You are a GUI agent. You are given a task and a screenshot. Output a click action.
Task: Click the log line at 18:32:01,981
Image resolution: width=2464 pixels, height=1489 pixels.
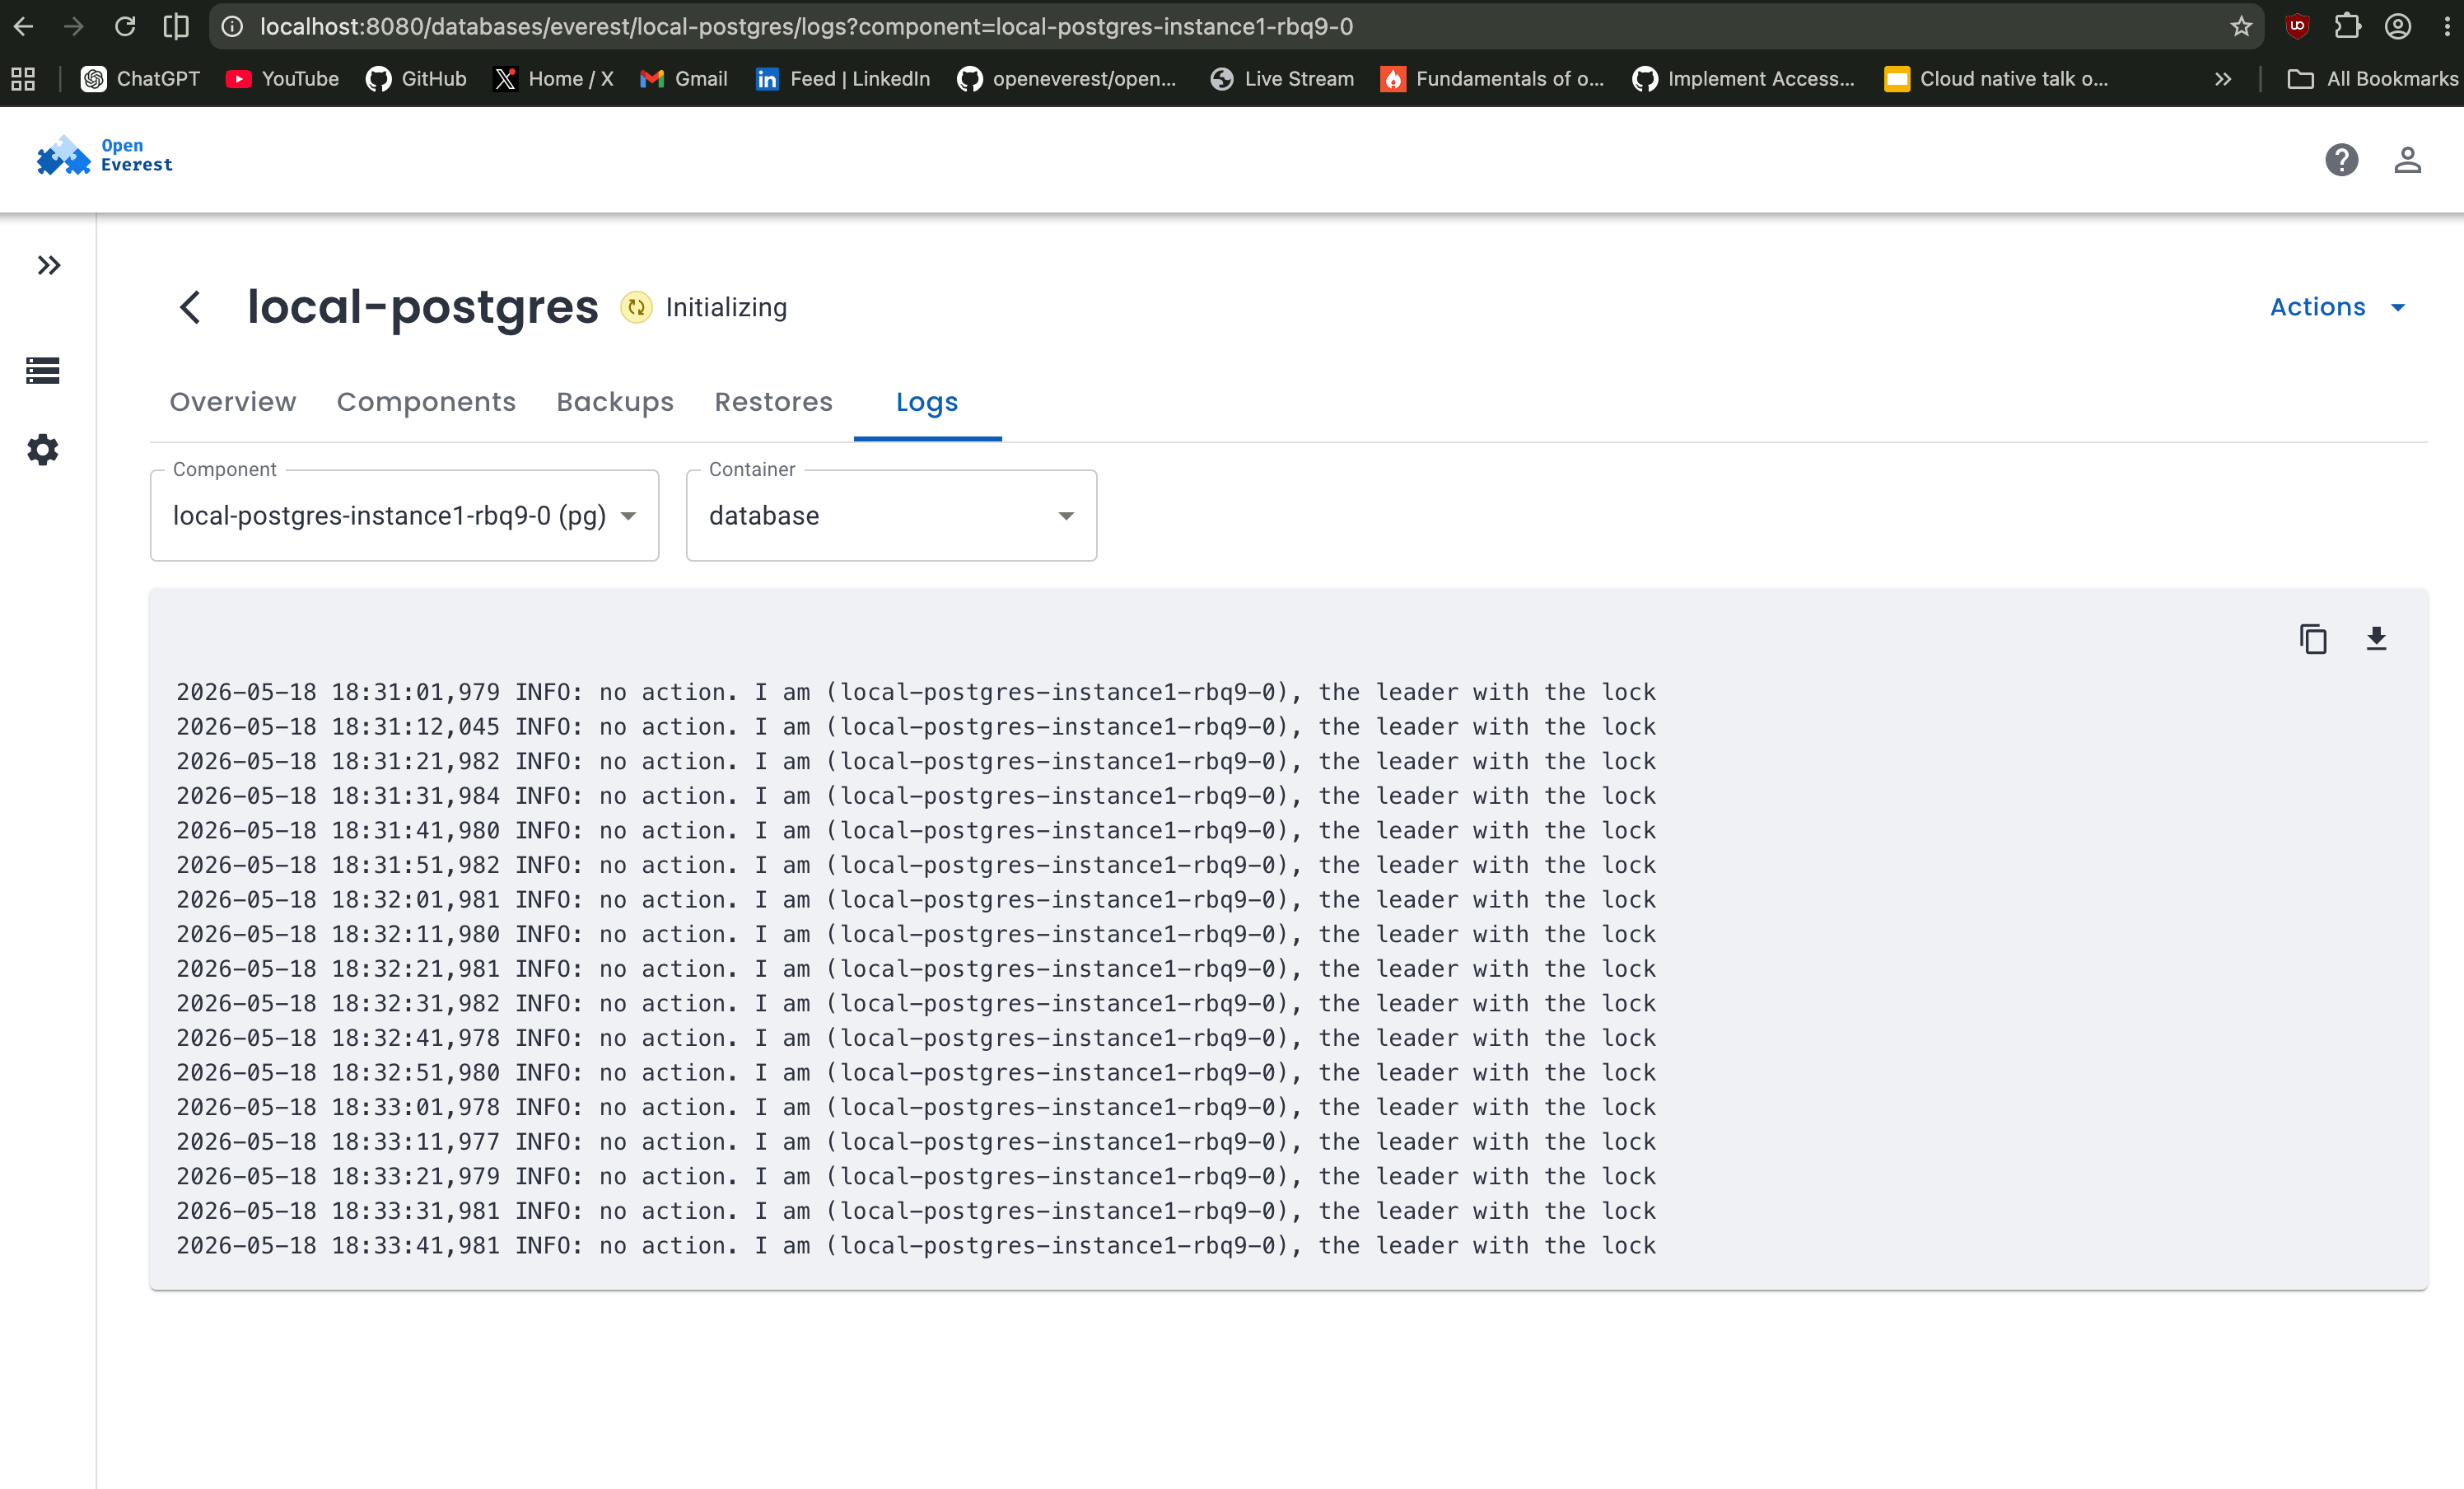(x=916, y=900)
